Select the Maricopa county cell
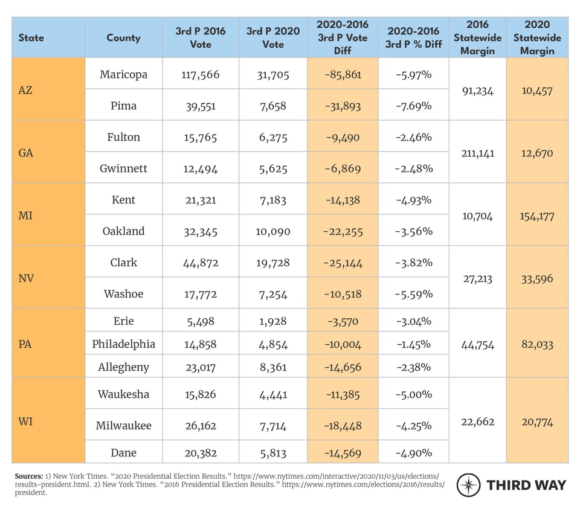Viewport: 580px width, 515px height. (123, 75)
